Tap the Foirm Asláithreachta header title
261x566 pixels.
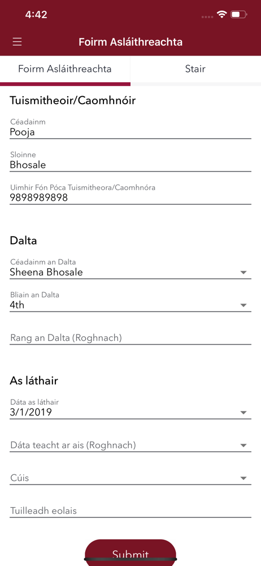coord(130,42)
